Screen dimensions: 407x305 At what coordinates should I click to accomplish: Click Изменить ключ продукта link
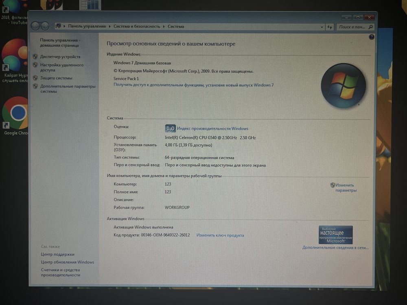coord(220,235)
